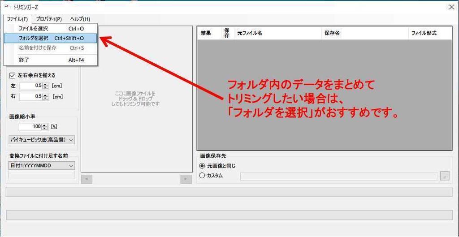This screenshot has height=237, width=459.
Task: Click the 左 margin spinner arrows
Action: coord(45,86)
